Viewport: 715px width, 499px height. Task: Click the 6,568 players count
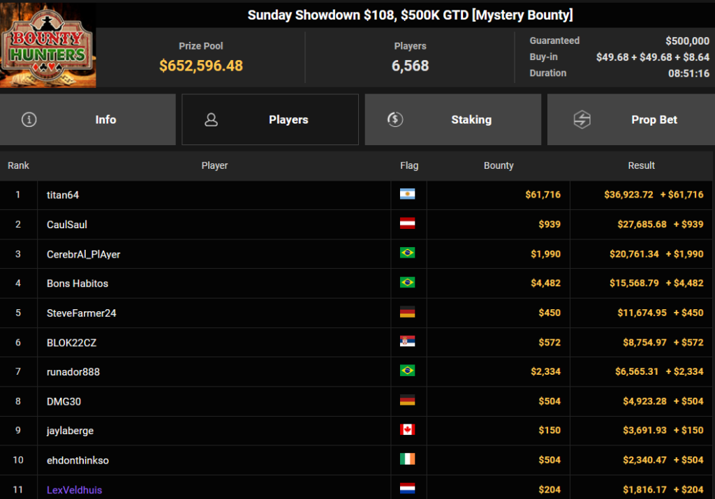(410, 66)
